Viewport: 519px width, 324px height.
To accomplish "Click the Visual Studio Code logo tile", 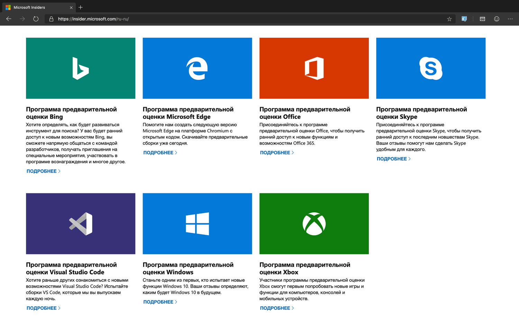I will click(81, 224).
